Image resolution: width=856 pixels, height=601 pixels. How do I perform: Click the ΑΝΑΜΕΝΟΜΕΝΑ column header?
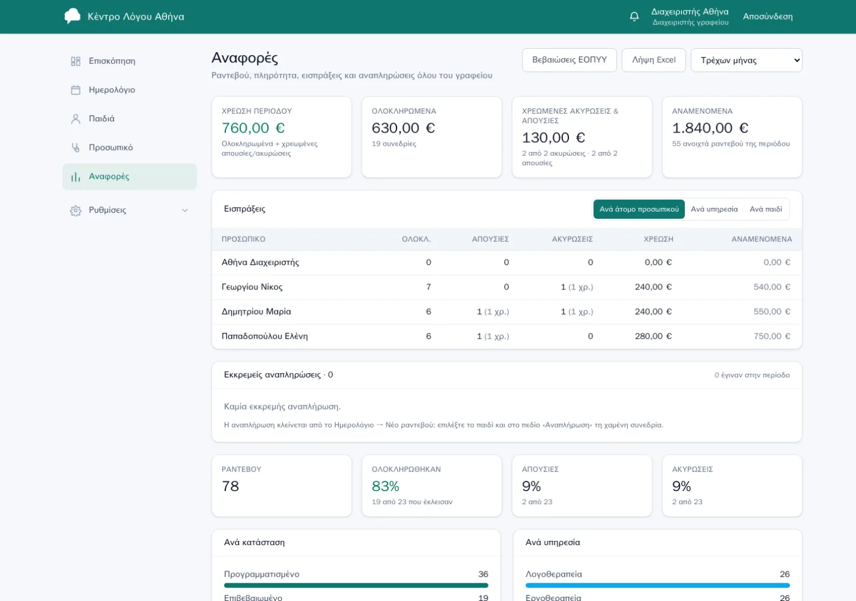(761, 240)
